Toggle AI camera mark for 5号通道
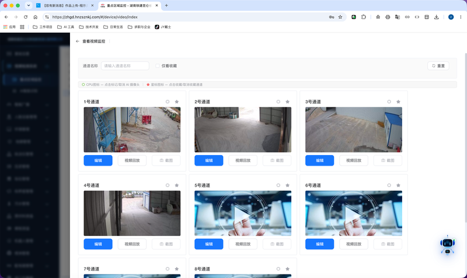The image size is (467, 278). (278, 185)
